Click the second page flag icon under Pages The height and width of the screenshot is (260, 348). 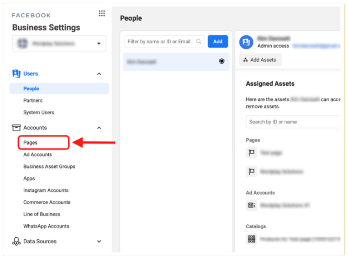coord(252,171)
